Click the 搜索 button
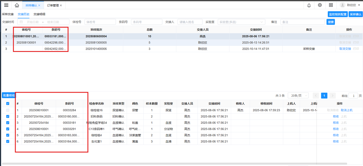 (x=331, y=22)
